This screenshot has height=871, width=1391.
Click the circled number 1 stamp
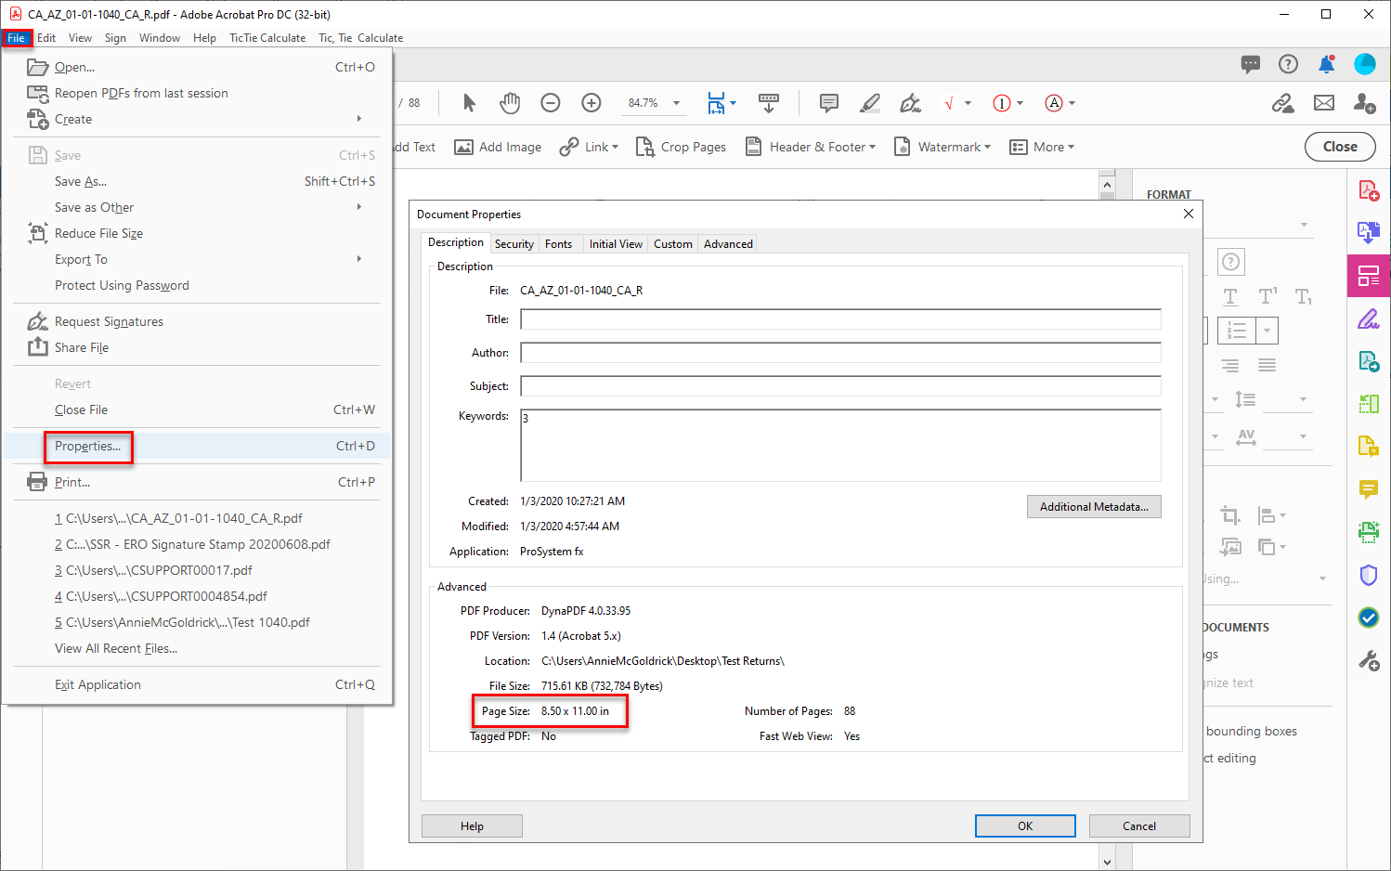tap(1001, 103)
